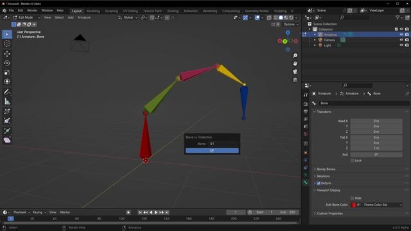This screenshot has width=411, height=231.
Task: Toggle Collection exclude checkbox in outliner
Action: tap(396, 29)
